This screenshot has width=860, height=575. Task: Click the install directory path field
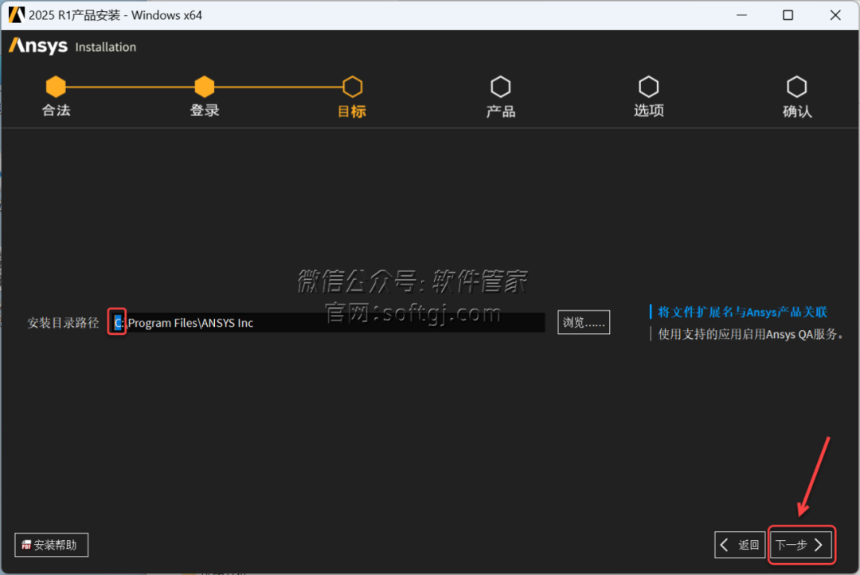click(x=327, y=323)
